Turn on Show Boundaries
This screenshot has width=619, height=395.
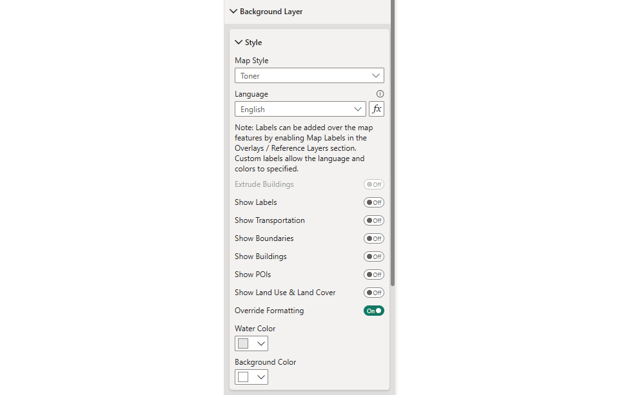tap(373, 238)
